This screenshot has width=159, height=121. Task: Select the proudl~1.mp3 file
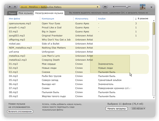click(x=17, y=28)
